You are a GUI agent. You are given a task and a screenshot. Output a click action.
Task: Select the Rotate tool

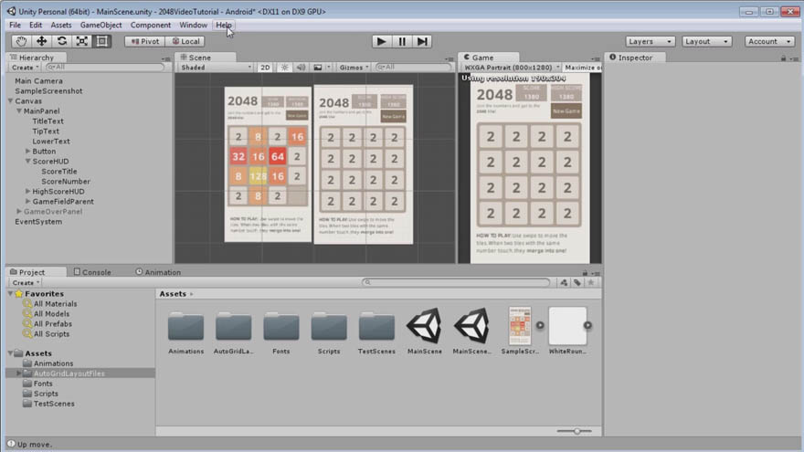(61, 41)
